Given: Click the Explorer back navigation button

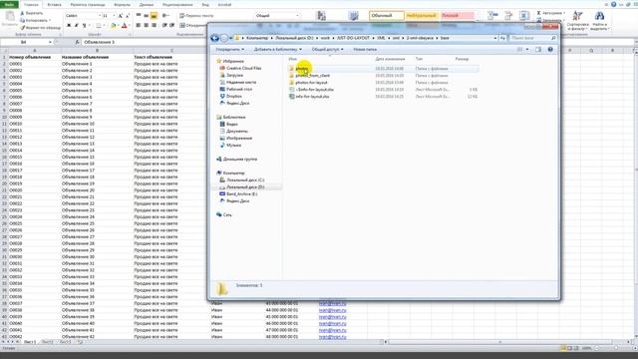Looking at the screenshot, I should coord(215,38).
